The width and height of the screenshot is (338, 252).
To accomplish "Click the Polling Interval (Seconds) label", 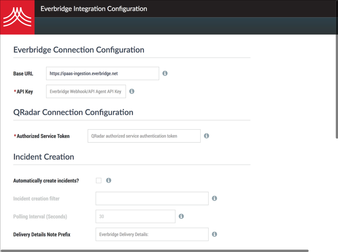I will click(40, 216).
